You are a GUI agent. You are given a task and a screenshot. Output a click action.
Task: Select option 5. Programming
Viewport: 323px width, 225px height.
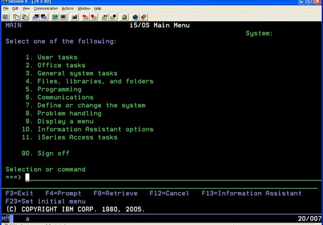pyautogui.click(x=53, y=89)
